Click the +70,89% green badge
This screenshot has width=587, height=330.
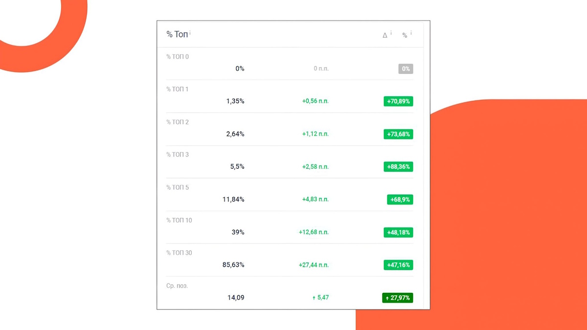tap(398, 101)
